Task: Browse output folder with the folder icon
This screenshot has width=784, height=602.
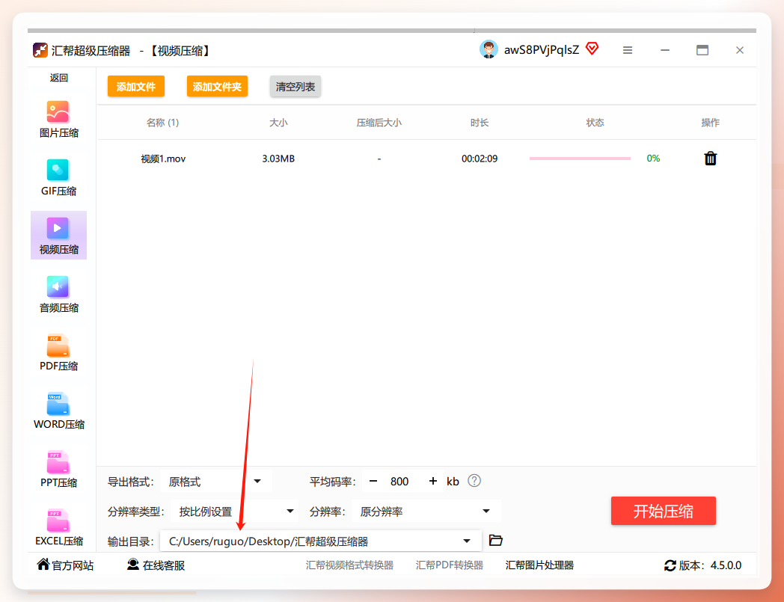Action: pos(495,540)
